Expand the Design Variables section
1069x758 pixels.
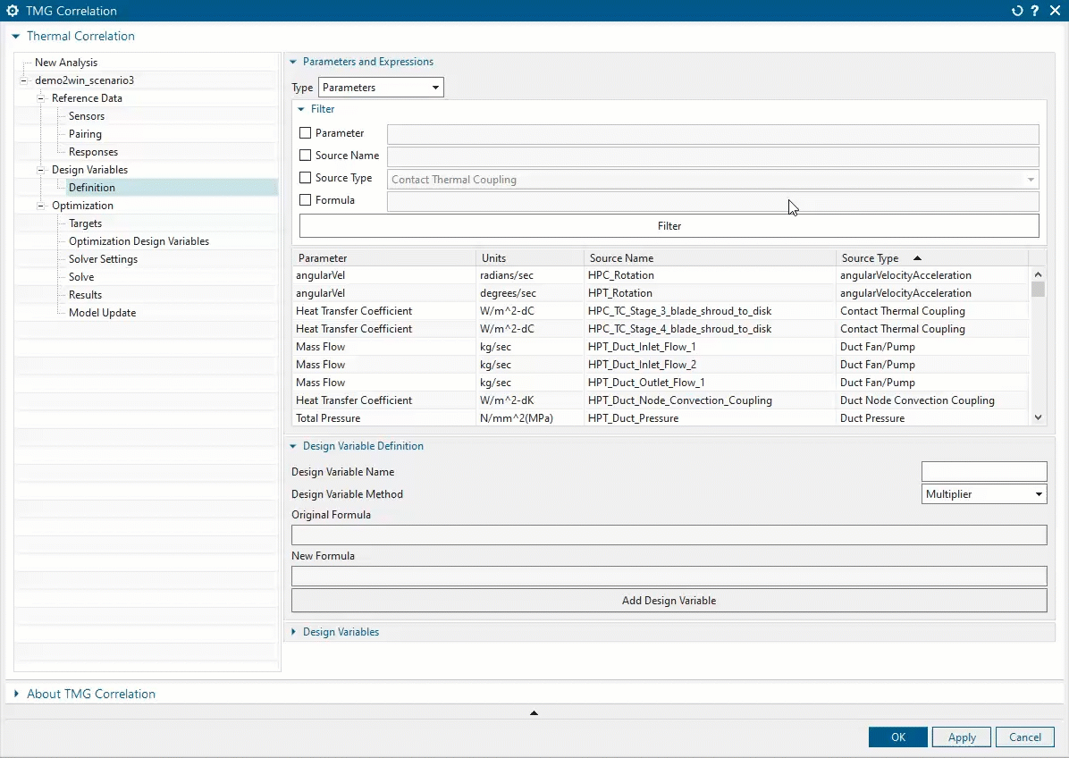293,632
